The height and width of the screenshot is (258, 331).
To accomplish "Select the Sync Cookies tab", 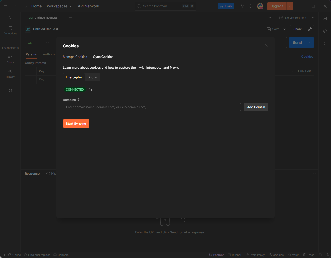I will coord(103,57).
